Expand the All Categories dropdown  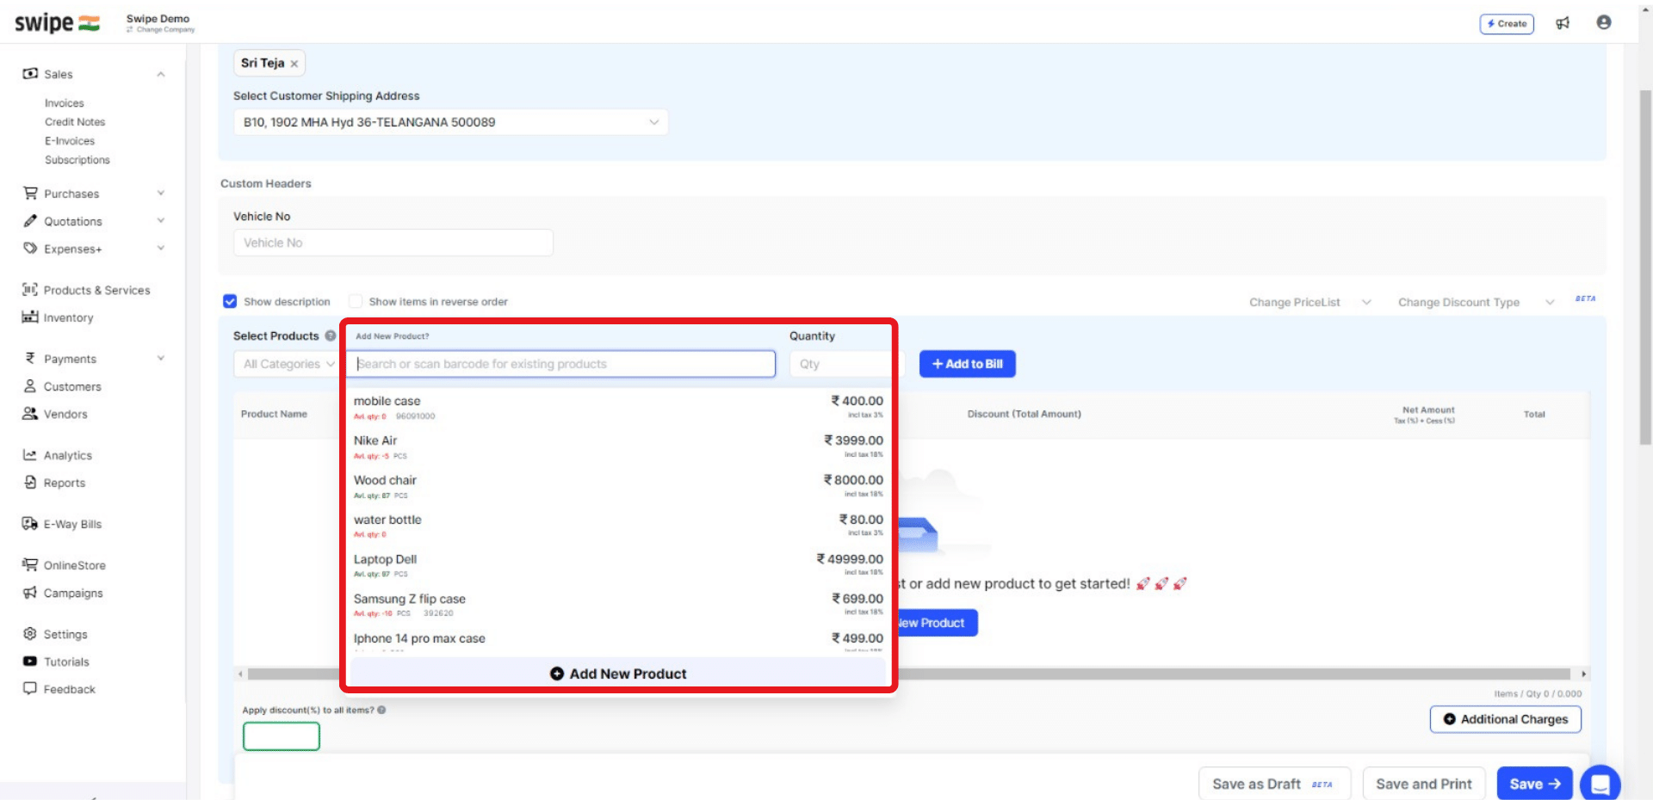[287, 364]
